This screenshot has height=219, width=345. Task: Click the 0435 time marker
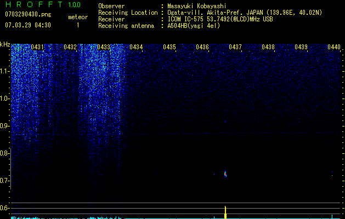(169, 47)
